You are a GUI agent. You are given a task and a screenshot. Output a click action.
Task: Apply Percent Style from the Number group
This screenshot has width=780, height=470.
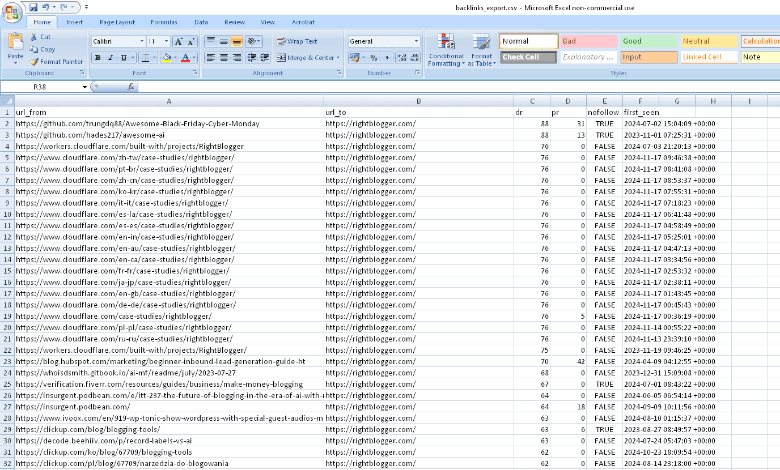(x=372, y=58)
